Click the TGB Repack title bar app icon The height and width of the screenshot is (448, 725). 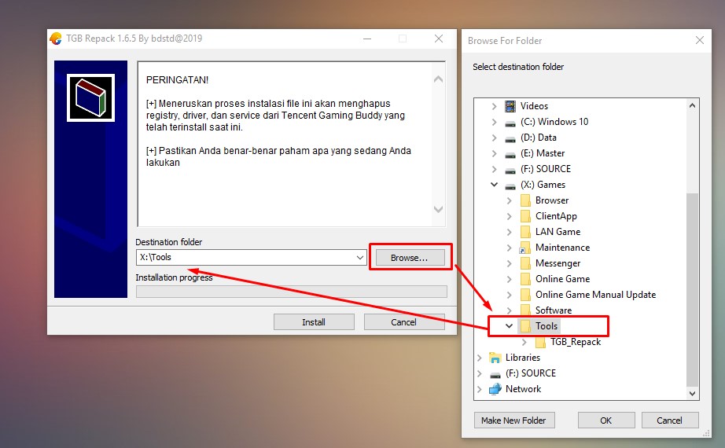click(56, 39)
